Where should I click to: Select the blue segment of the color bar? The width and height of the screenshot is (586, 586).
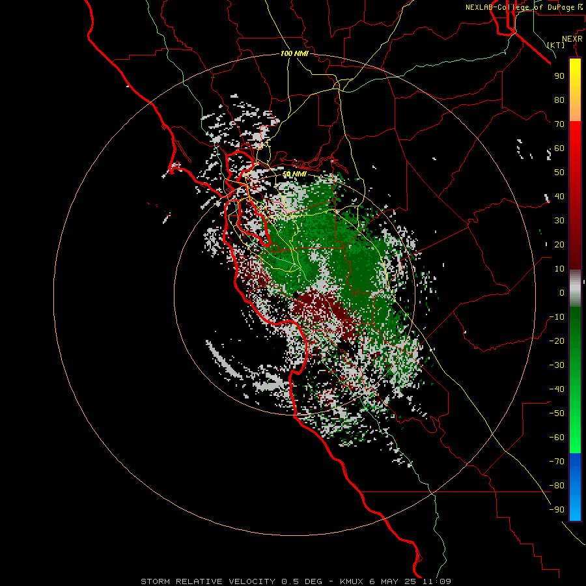tap(575, 487)
